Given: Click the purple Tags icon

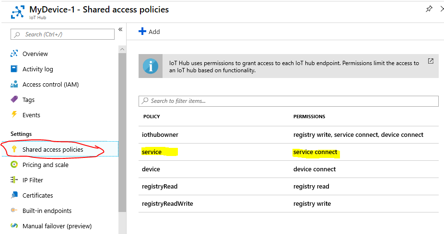Looking at the screenshot, I should coord(14,99).
